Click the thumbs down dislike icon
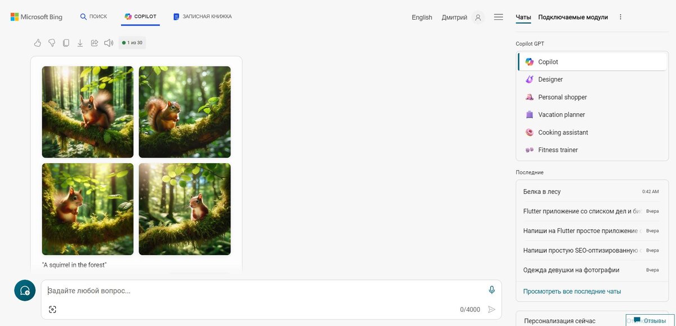 (x=52, y=43)
